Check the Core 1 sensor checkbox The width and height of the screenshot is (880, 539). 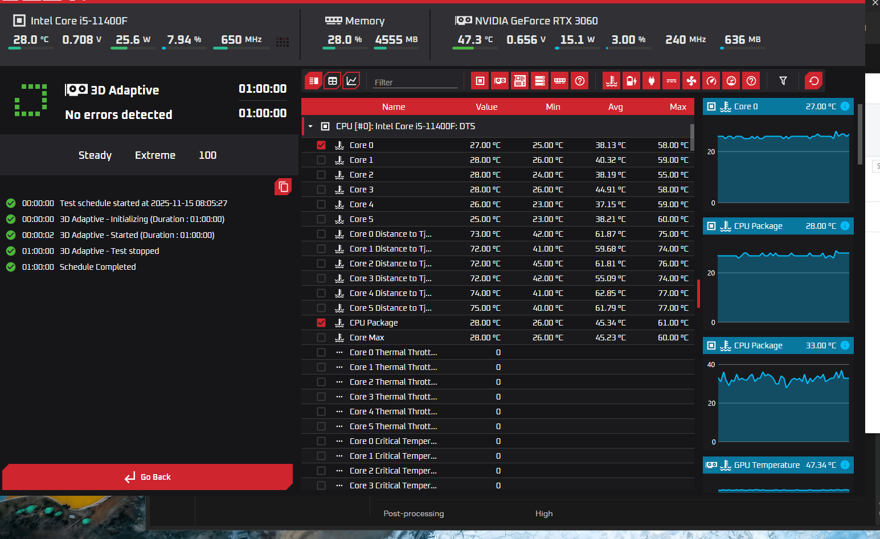point(321,160)
